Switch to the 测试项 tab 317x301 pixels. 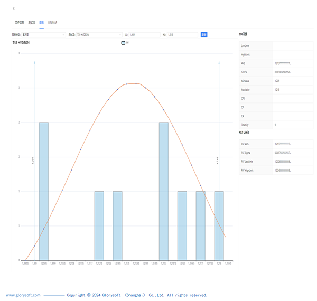coord(32,23)
